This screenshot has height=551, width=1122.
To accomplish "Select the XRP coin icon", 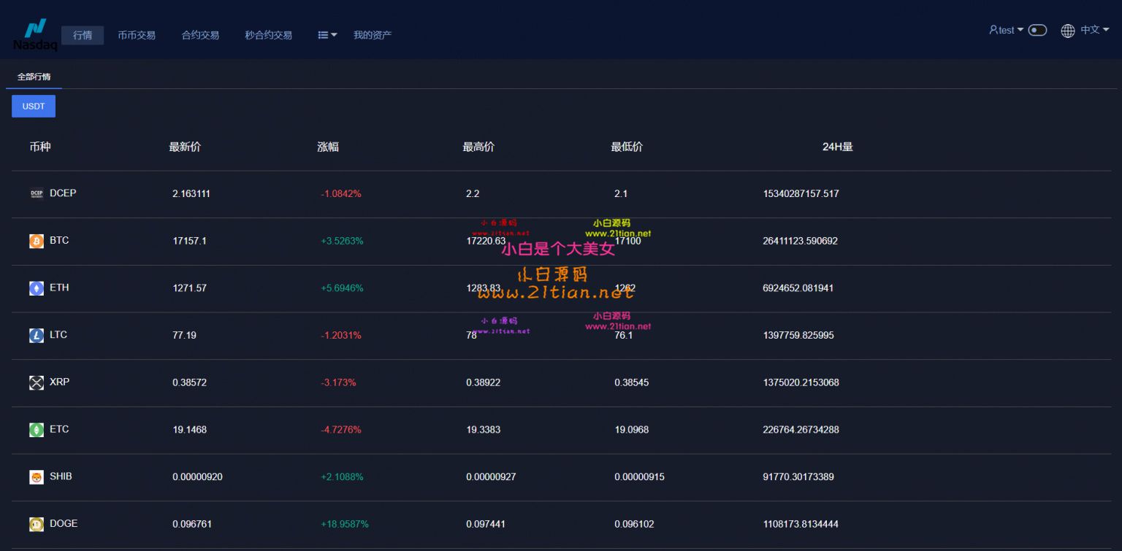I will (x=37, y=382).
